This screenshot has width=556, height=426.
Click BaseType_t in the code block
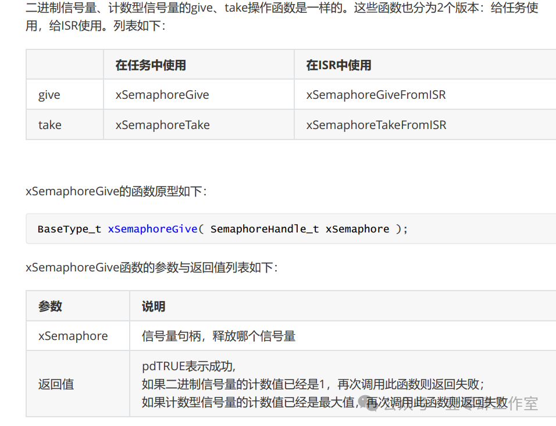pos(70,229)
